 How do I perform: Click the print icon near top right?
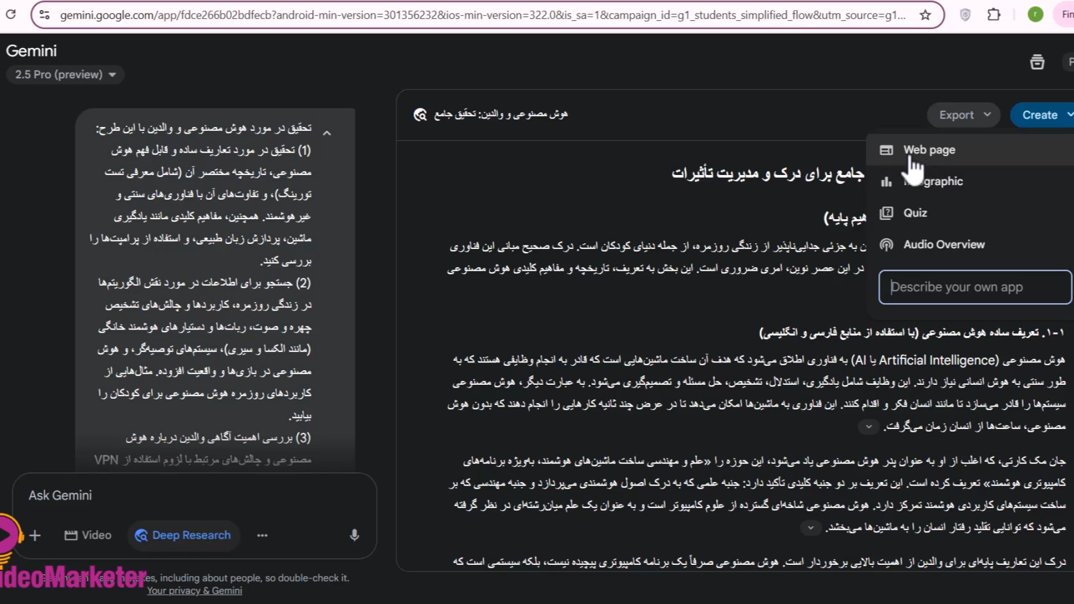coord(1037,62)
